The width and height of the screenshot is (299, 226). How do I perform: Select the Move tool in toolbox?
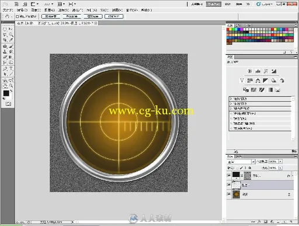(11, 29)
